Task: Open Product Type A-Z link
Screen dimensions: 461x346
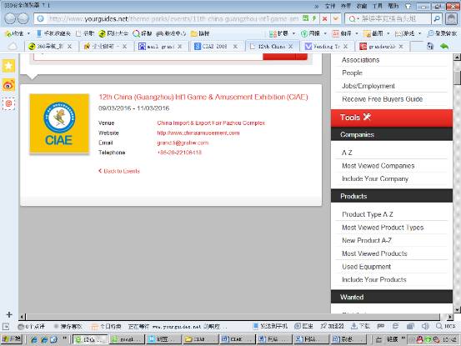Action: coord(368,214)
